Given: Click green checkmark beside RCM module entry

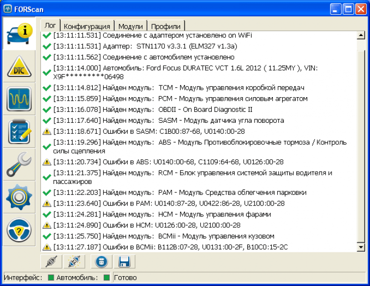Looking at the screenshot, I should coord(47,177).
